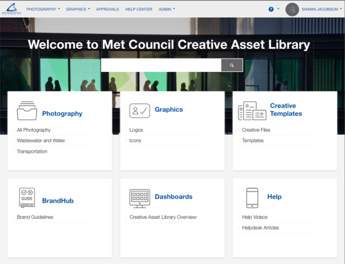Screen dimensions: 345x264
Task: Click the Metropolitan Council logo
Action: click(11, 9)
